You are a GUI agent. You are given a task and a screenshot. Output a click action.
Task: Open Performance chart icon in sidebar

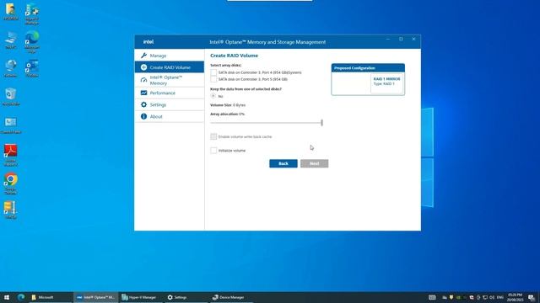click(143, 93)
